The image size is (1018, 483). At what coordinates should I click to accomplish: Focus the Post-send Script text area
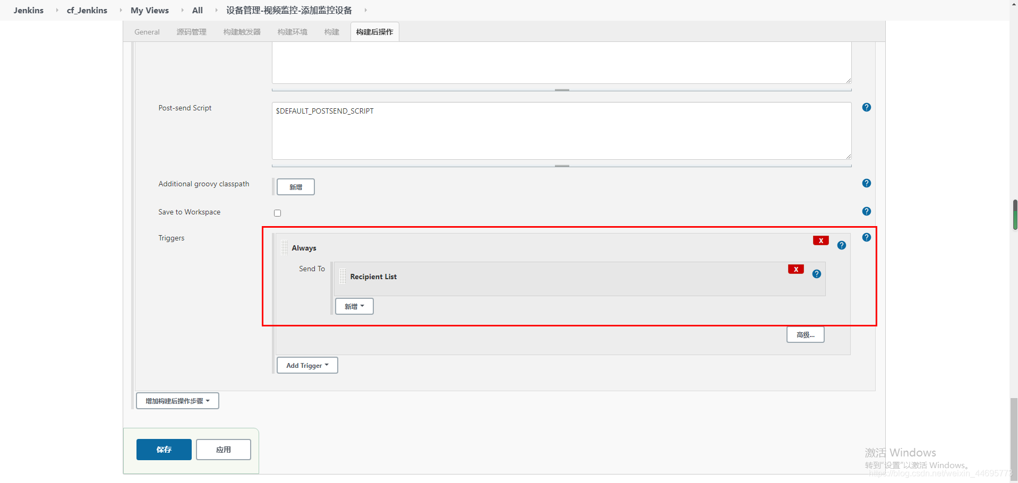coord(562,131)
